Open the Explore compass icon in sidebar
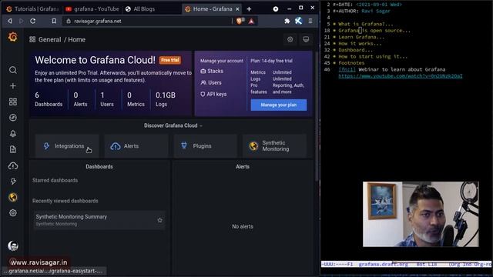Viewport: 493px width, 277px height. click(x=13, y=118)
